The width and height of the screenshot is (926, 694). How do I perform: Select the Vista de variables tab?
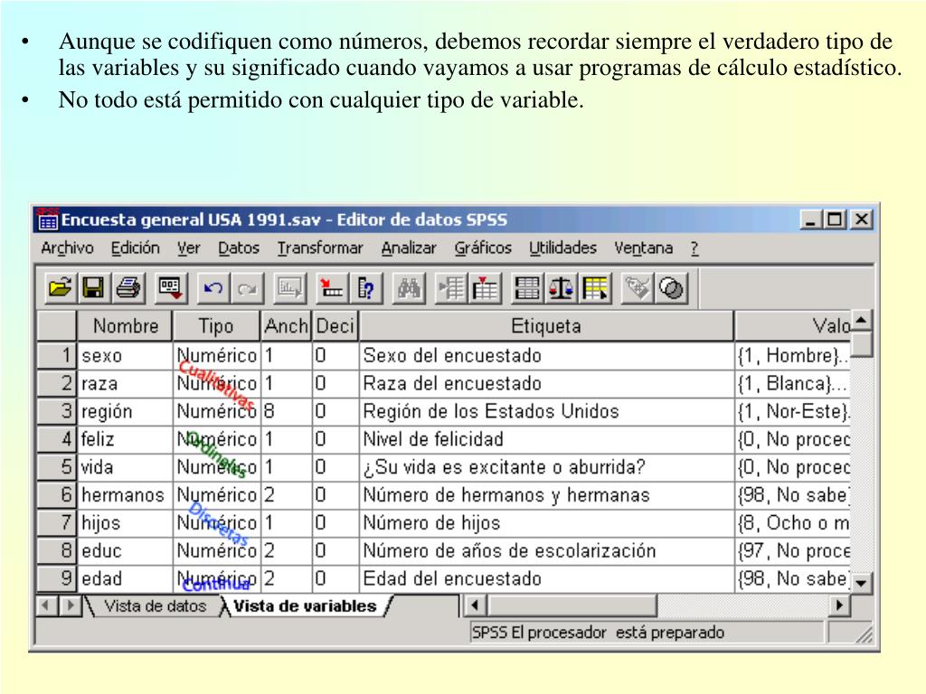305,606
